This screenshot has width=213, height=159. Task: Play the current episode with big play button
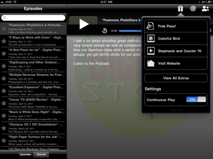point(83,24)
